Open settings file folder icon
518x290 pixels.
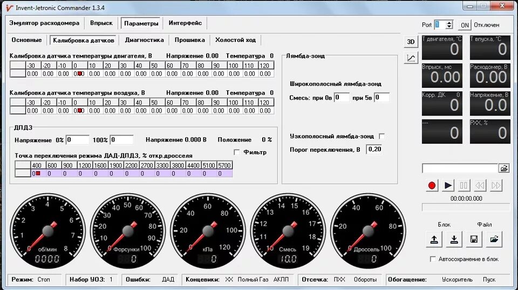(x=494, y=239)
